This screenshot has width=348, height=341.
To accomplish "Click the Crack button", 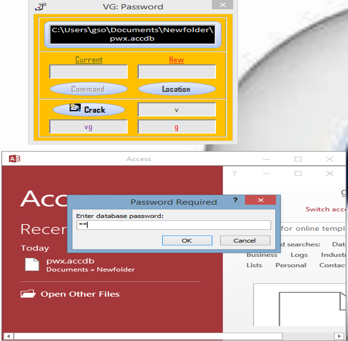I will pos(89,110).
